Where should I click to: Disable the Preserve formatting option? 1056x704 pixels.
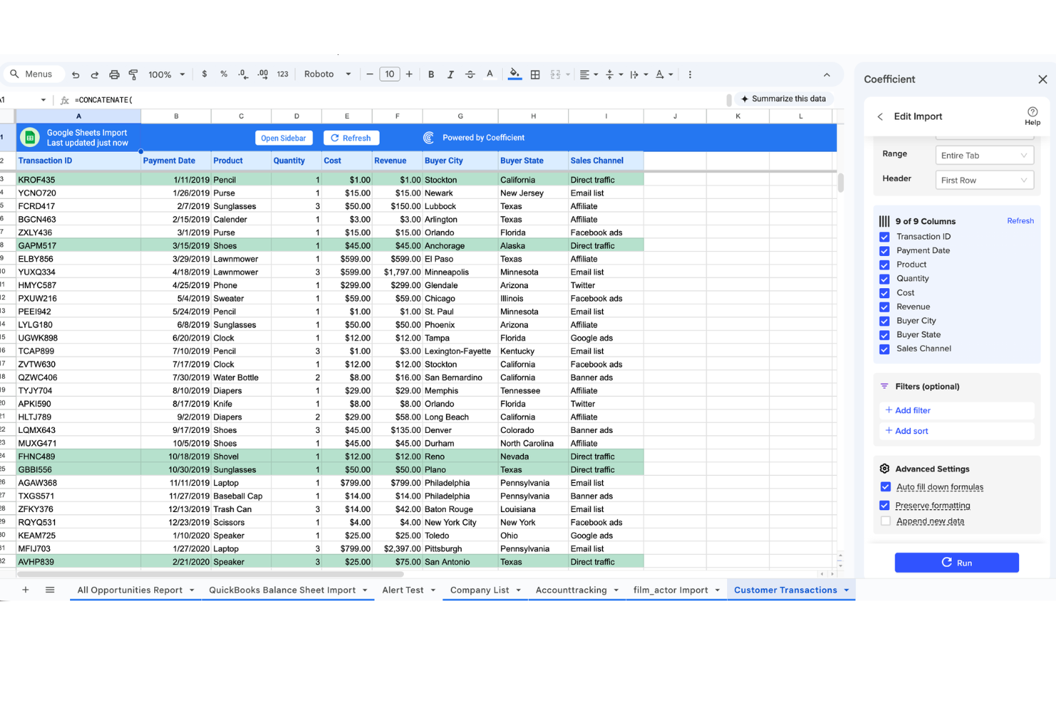point(885,505)
